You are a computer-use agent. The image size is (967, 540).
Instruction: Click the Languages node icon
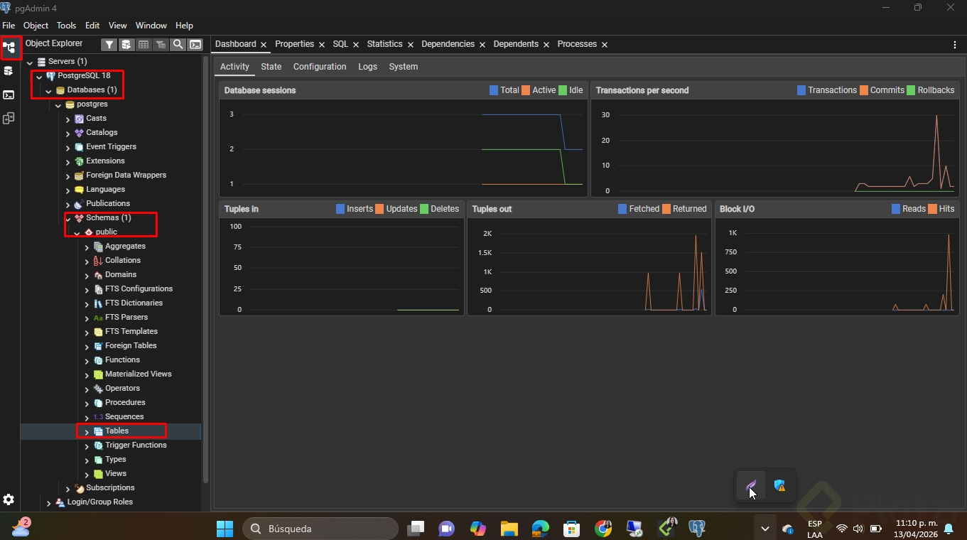coord(79,190)
